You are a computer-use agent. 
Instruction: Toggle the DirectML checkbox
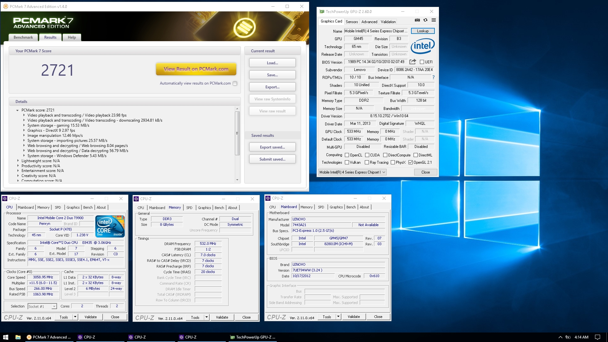pyautogui.click(x=415, y=155)
